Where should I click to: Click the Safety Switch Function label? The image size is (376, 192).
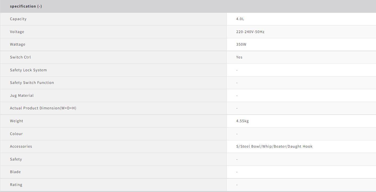(x=32, y=83)
